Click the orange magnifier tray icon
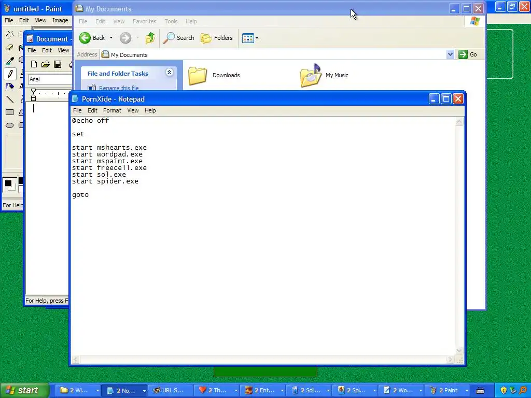Image resolution: width=531 pixels, height=398 pixels. (523, 390)
